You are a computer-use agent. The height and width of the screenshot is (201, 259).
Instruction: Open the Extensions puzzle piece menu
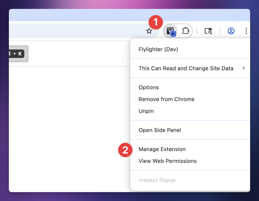tap(186, 31)
